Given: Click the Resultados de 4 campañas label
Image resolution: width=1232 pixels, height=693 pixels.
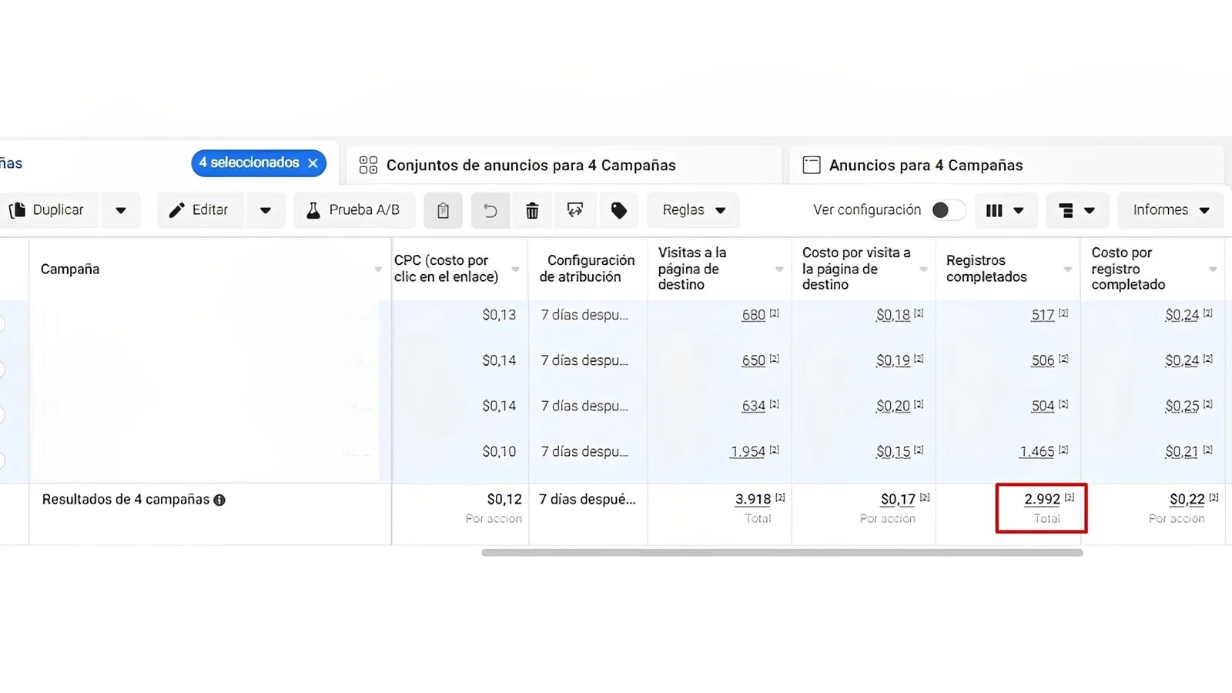Looking at the screenshot, I should 126,500.
